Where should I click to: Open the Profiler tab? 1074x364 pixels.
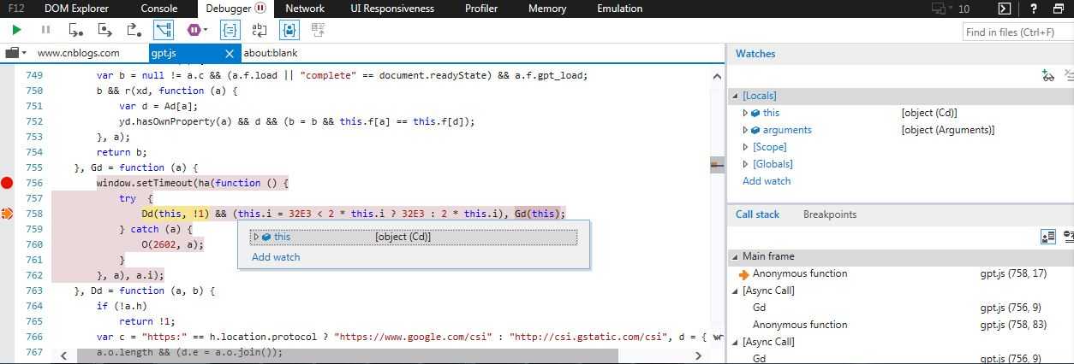(481, 9)
